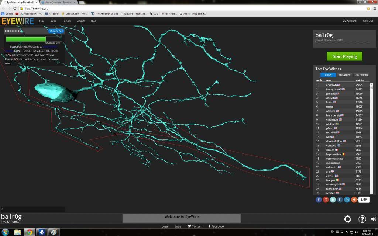This screenshot has width=378, height=236.
Task: Open the Wiki menu item
Action: tap(54, 21)
